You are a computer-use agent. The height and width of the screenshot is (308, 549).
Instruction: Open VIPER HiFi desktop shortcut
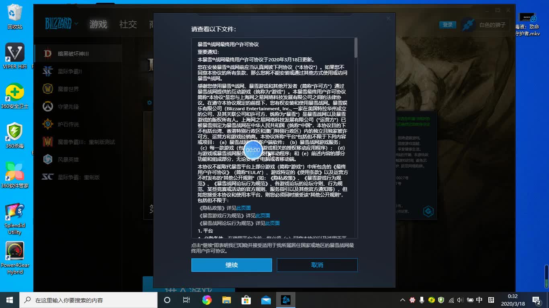pyautogui.click(x=15, y=56)
